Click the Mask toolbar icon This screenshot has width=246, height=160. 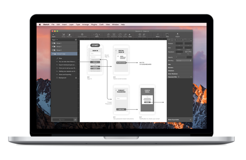click(140, 35)
